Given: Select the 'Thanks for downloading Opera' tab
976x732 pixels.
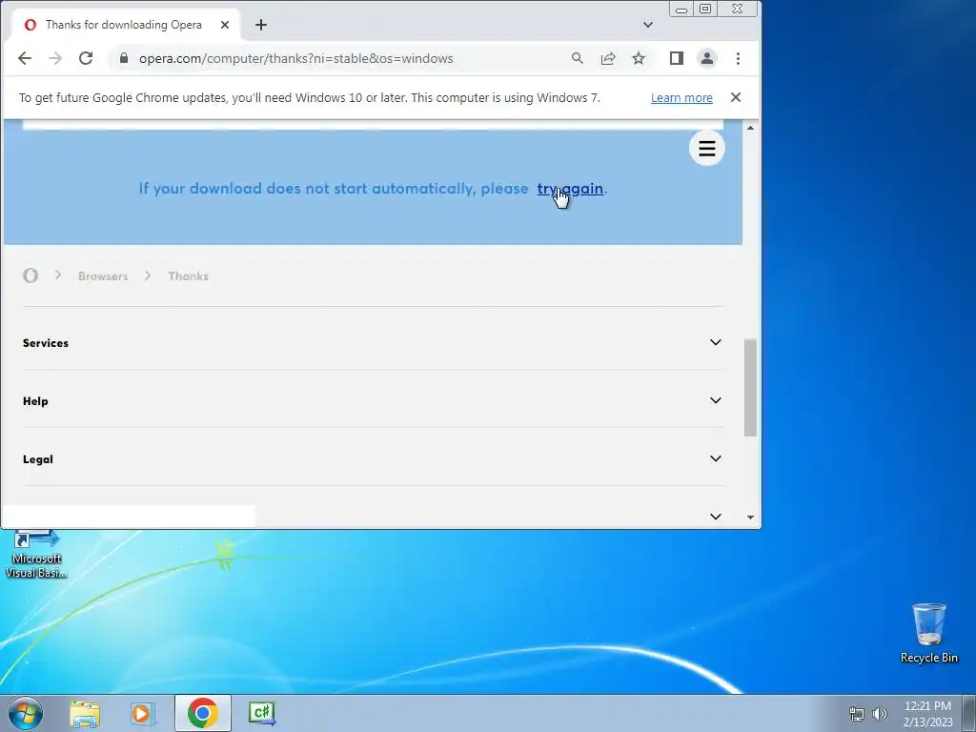Looking at the screenshot, I should 125,25.
